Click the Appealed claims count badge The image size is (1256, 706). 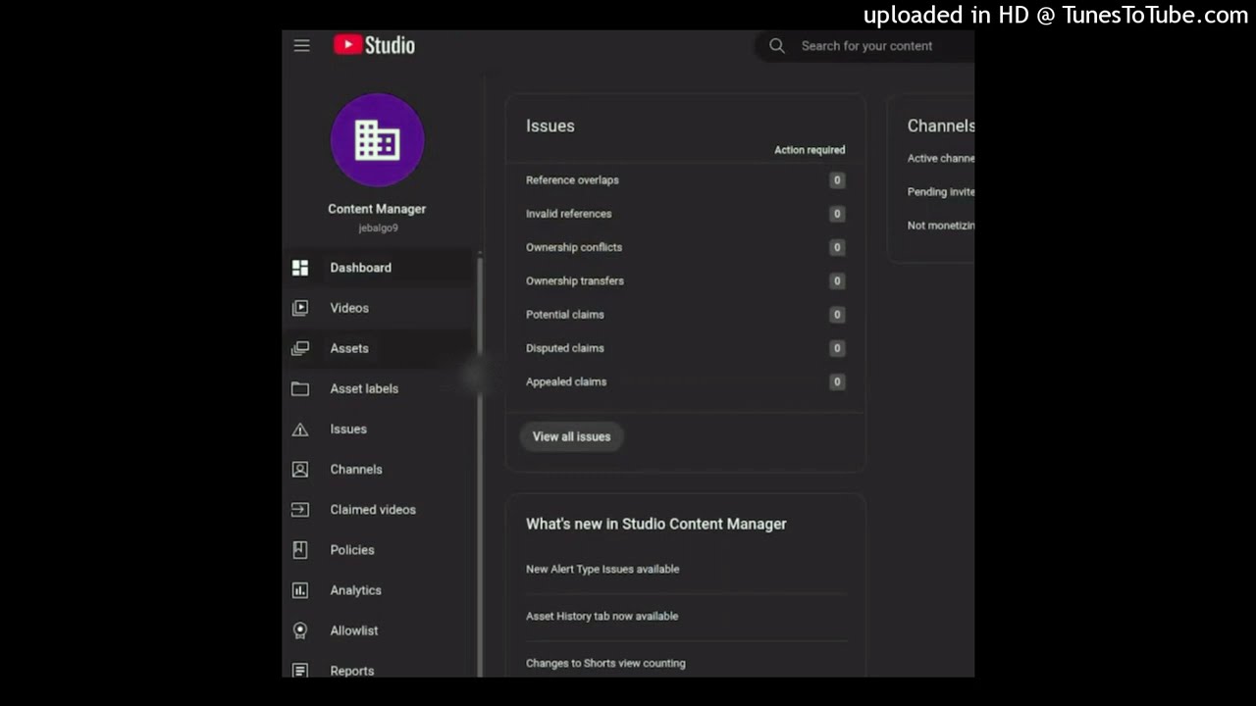pos(837,381)
